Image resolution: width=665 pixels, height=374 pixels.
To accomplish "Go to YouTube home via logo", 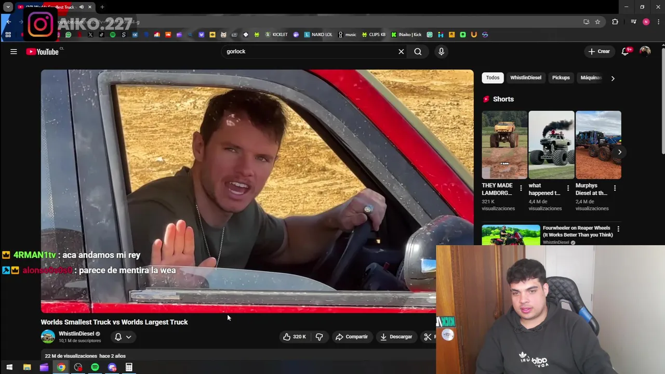I will 42,51.
